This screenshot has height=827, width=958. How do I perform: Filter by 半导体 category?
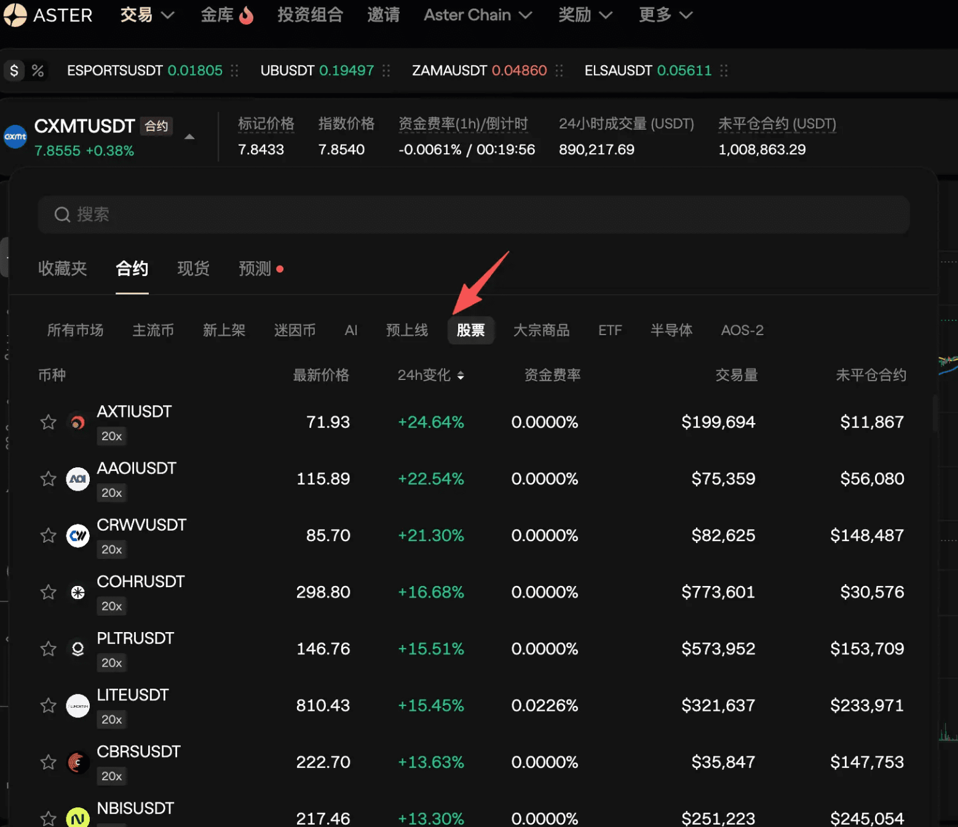[x=671, y=330]
